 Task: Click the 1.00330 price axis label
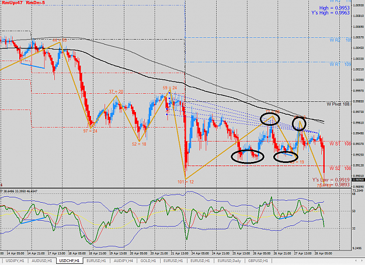359,59
